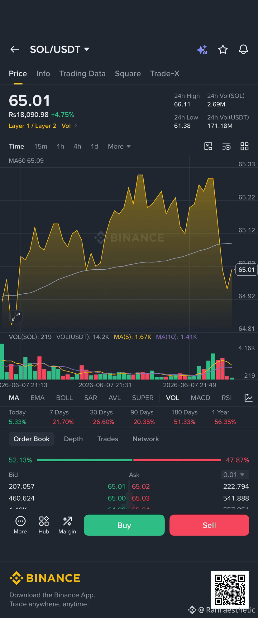Viewport: 258px width, 618px height.
Task: Toggle the BOLL indicator
Action: click(x=64, y=398)
